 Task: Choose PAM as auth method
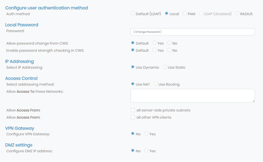point(184,13)
